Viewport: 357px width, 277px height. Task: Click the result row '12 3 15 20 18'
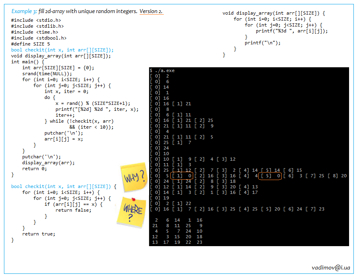[177, 237]
